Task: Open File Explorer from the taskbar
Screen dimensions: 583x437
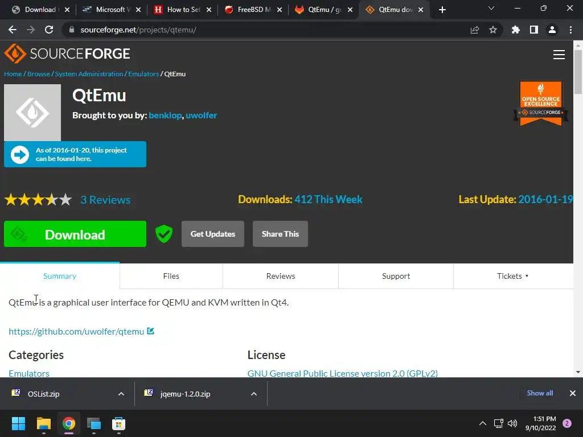Action: (43, 423)
